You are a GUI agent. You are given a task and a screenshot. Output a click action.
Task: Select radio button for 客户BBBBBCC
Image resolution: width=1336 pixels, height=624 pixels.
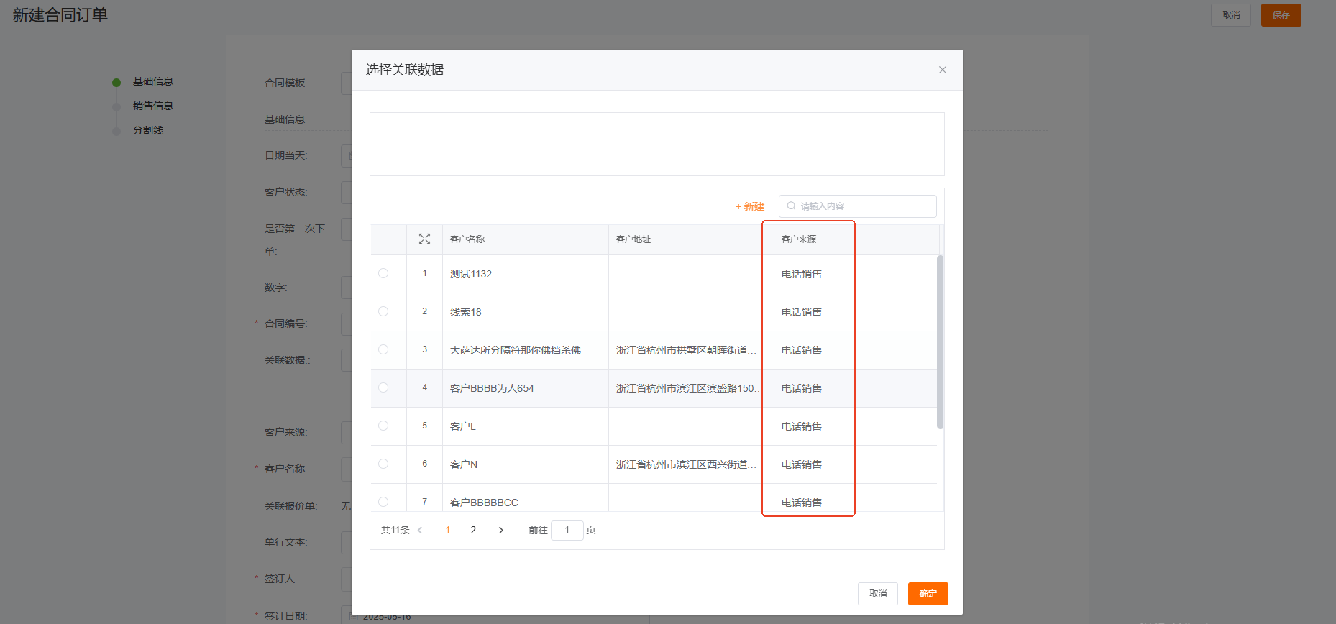(383, 502)
